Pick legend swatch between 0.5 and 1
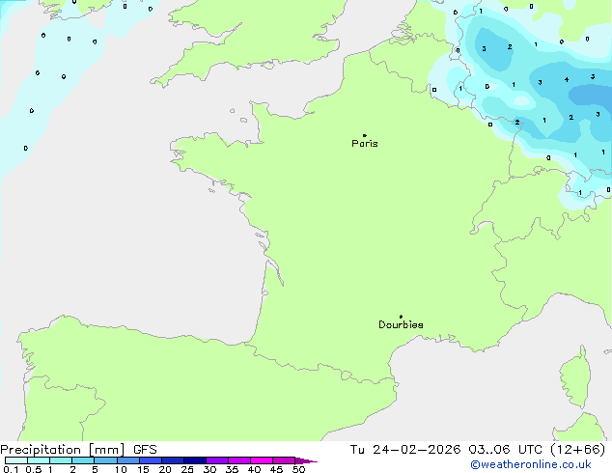 [39, 460]
